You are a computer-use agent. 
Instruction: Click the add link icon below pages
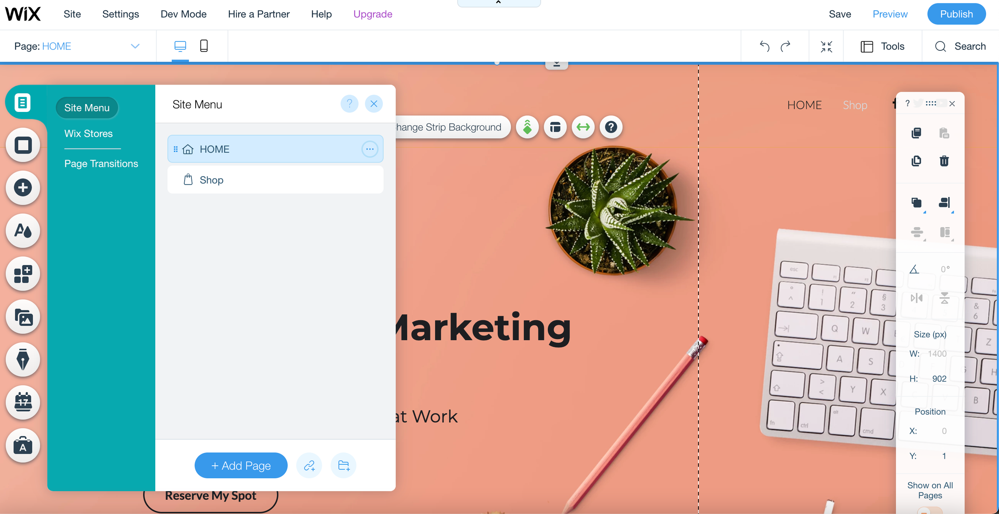click(x=309, y=465)
